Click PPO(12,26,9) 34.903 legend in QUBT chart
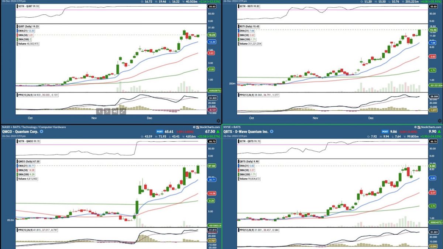The width and height of the screenshot is (443, 249). coord(38,95)
